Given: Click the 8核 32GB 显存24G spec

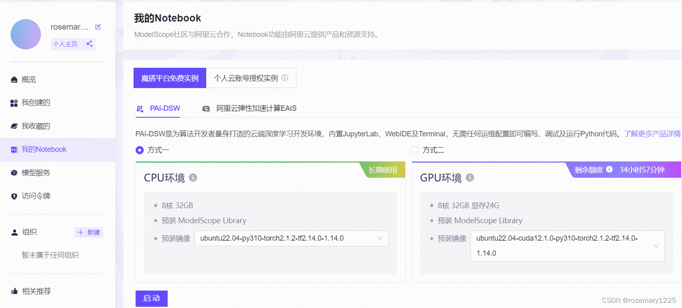Looking at the screenshot, I should [x=468, y=206].
